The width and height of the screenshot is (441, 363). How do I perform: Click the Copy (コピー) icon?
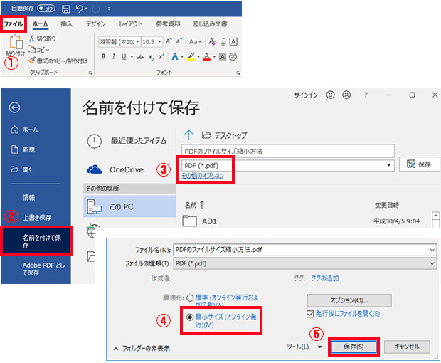tap(31, 49)
